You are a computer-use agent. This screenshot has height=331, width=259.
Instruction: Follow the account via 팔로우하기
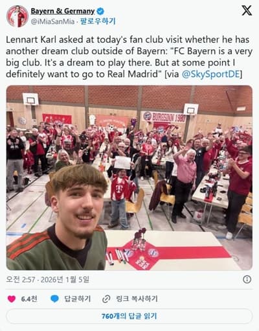coord(98,21)
